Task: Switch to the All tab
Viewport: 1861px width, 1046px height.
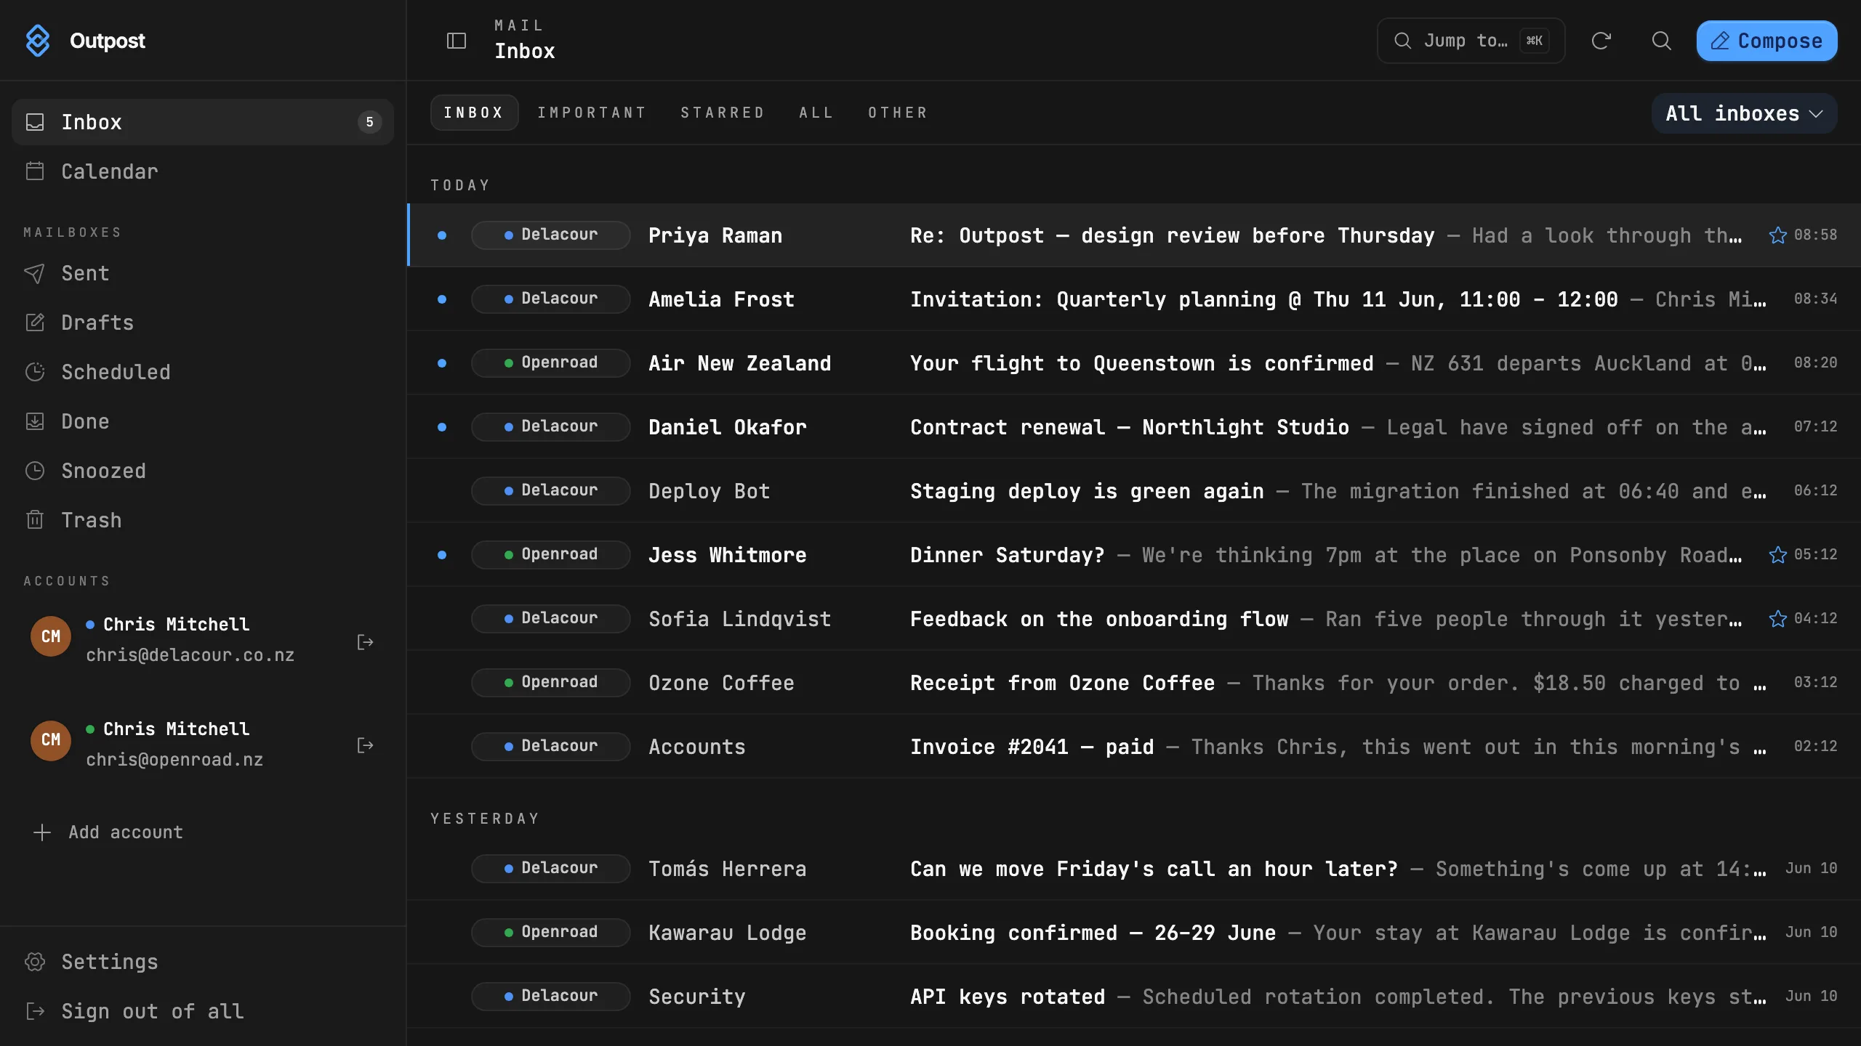Action: tap(816, 113)
